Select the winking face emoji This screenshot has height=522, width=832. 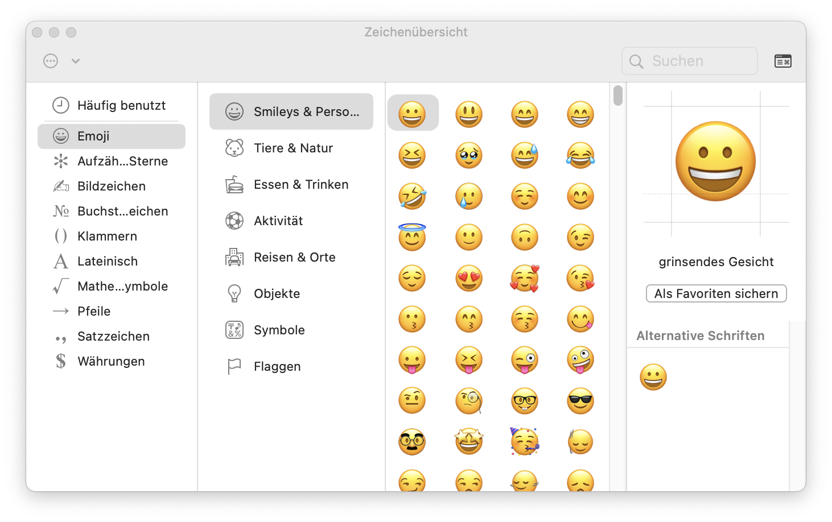coord(580,237)
